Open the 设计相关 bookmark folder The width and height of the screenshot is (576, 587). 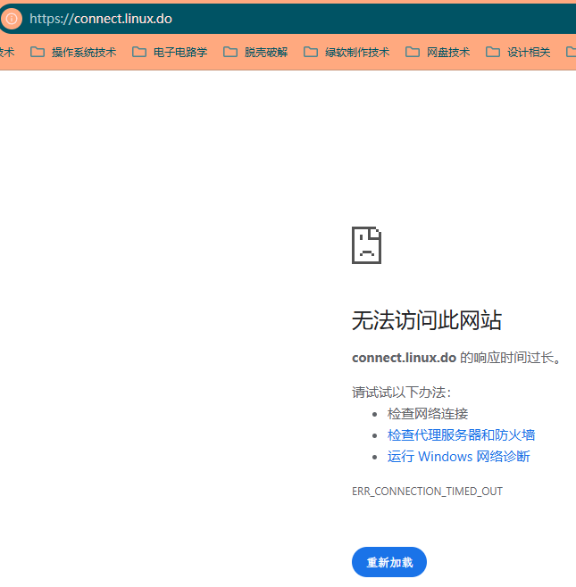518,53
